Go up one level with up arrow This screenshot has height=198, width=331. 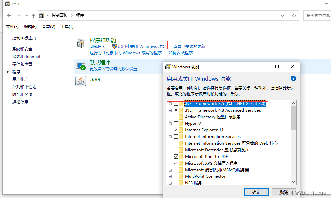pyautogui.click(x=33, y=16)
